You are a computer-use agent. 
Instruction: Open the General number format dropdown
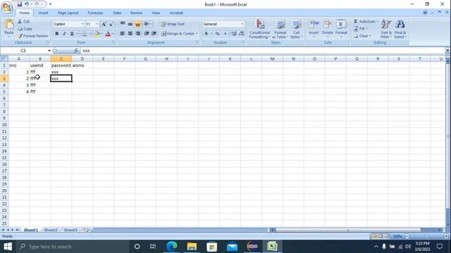(x=242, y=24)
